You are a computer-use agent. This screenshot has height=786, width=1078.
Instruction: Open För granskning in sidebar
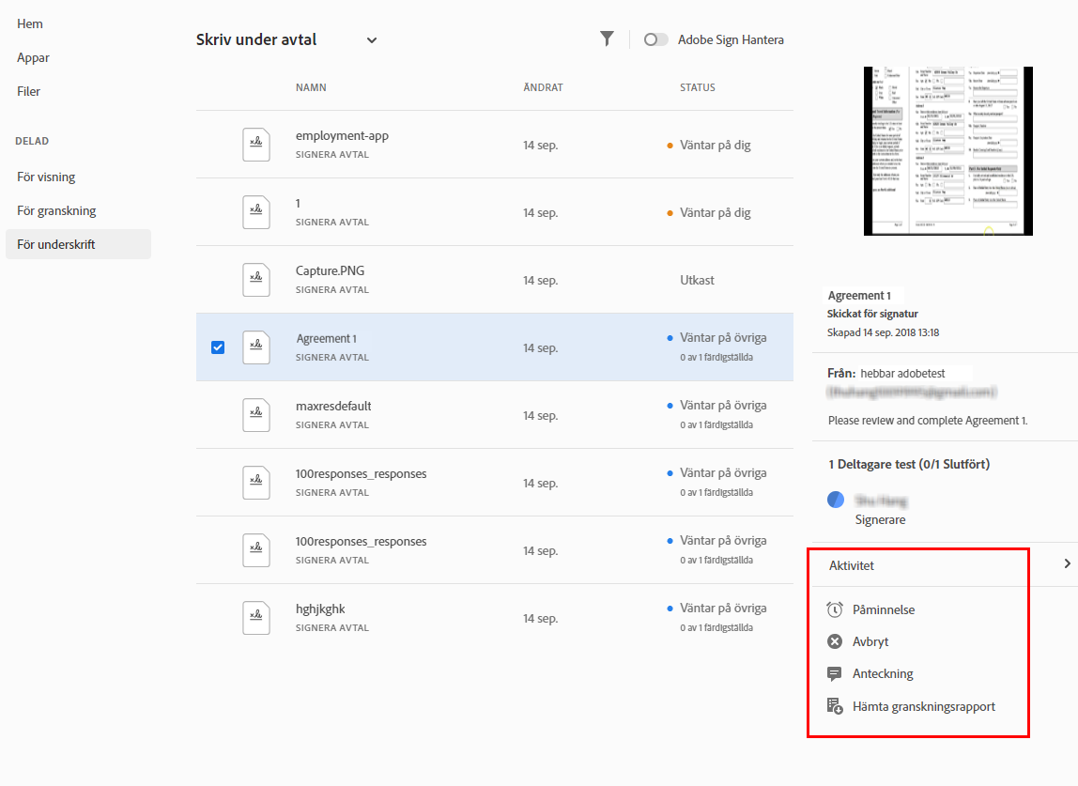(x=56, y=210)
